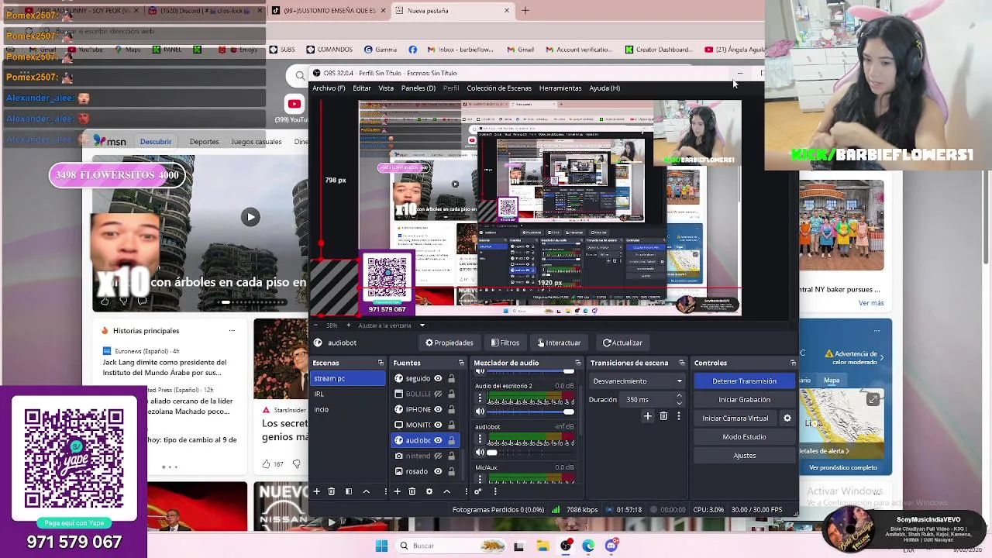Click Iniciar Cámara Virtual button
Image resolution: width=992 pixels, height=558 pixels.
(735, 418)
